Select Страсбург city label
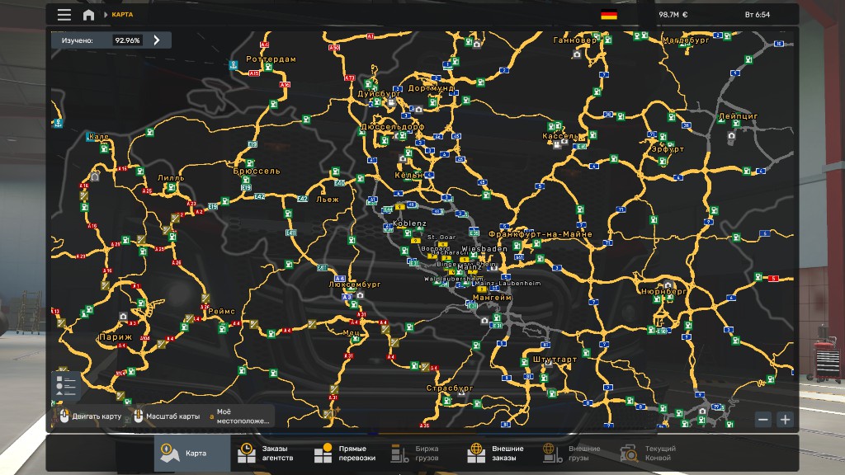This screenshot has width=845, height=475. [x=450, y=388]
